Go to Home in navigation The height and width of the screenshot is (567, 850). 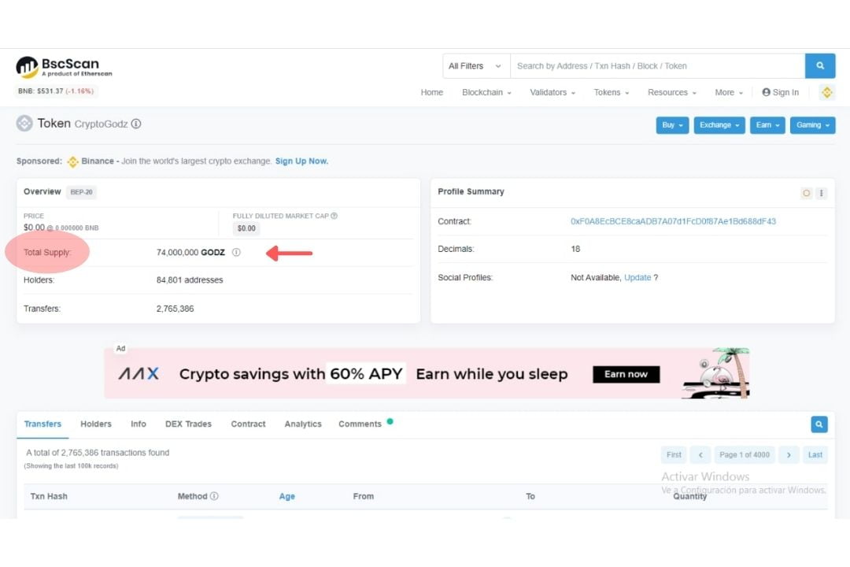point(431,92)
